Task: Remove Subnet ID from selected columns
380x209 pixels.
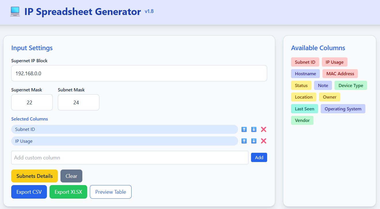Action: click(264, 129)
